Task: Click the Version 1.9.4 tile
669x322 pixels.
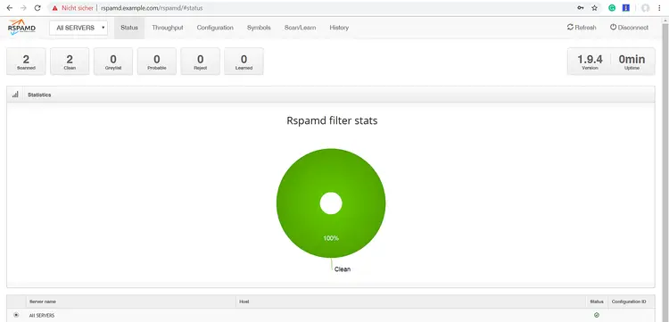Action: click(x=590, y=62)
